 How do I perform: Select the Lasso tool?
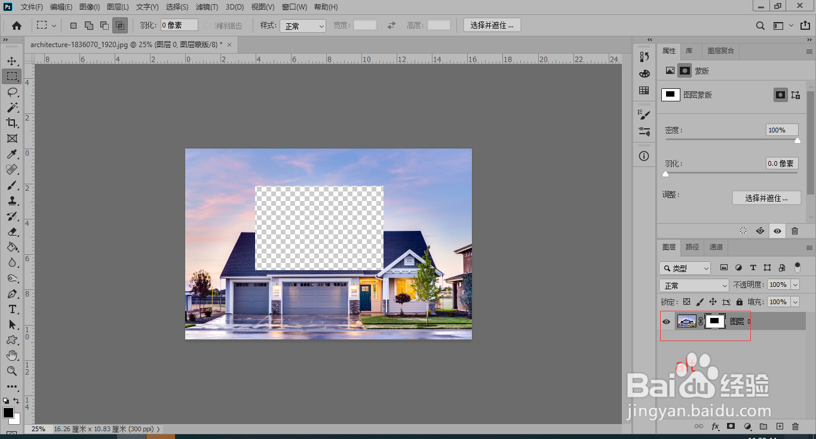point(12,92)
